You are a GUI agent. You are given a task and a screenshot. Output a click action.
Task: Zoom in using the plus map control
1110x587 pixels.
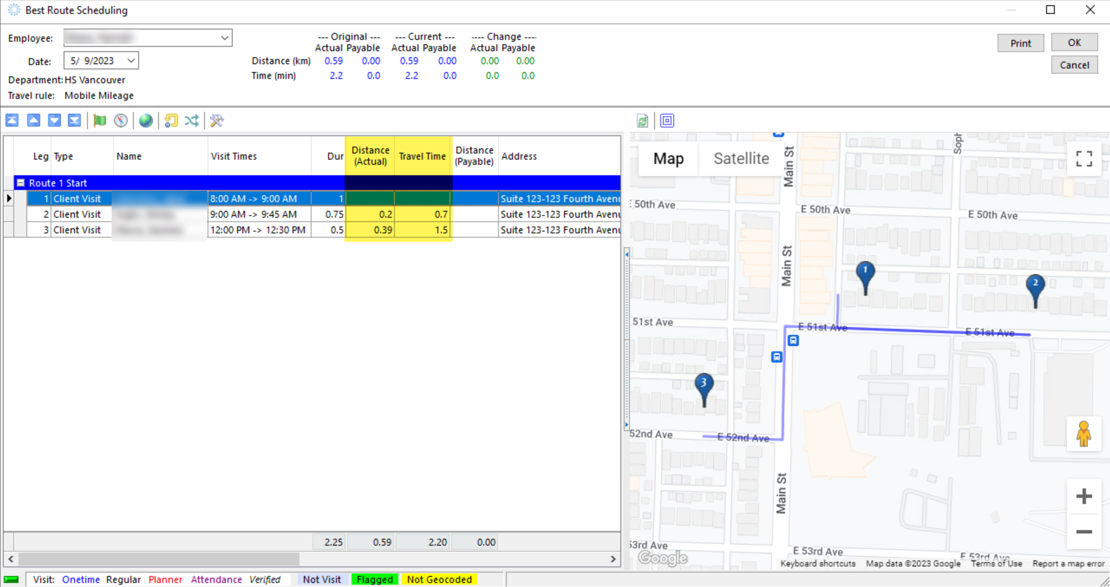coord(1083,496)
